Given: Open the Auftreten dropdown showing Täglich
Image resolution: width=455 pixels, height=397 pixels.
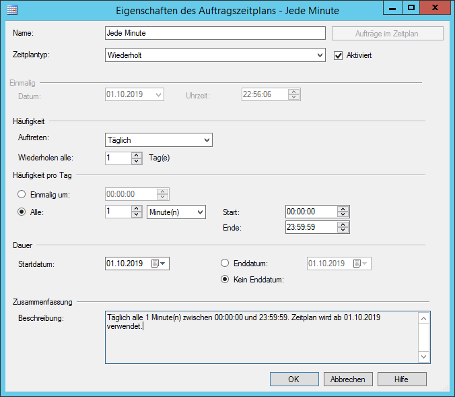Looking at the screenshot, I should [x=158, y=140].
